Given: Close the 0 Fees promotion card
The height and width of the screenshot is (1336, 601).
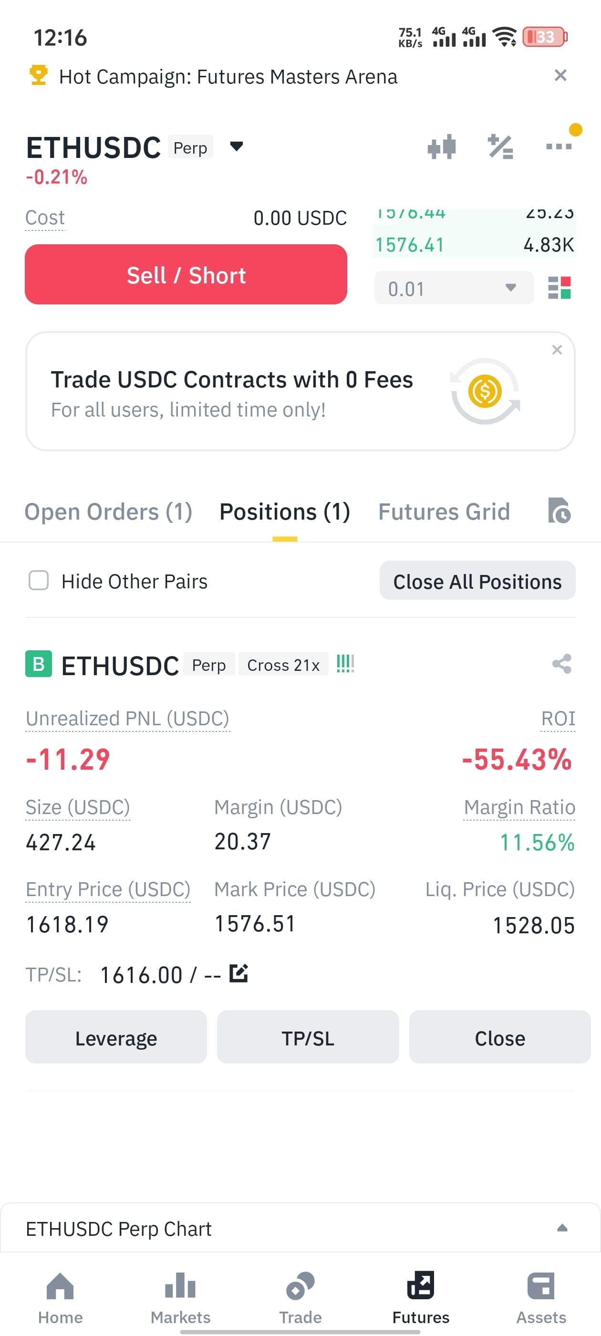Looking at the screenshot, I should point(557,350).
